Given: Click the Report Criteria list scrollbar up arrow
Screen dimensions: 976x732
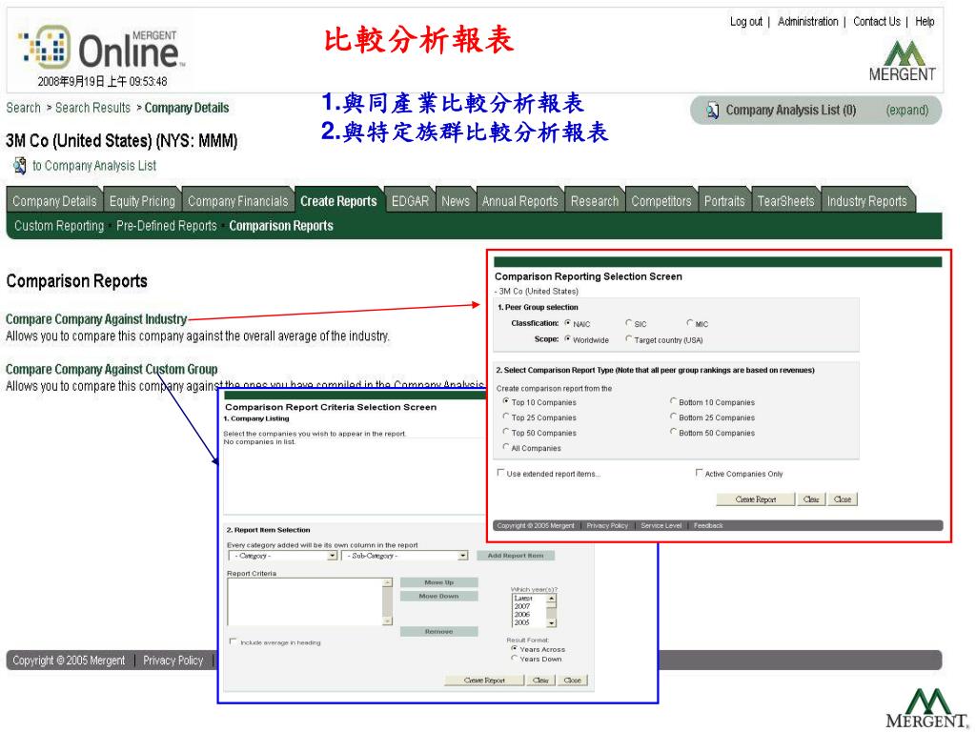Looking at the screenshot, I should point(388,582).
